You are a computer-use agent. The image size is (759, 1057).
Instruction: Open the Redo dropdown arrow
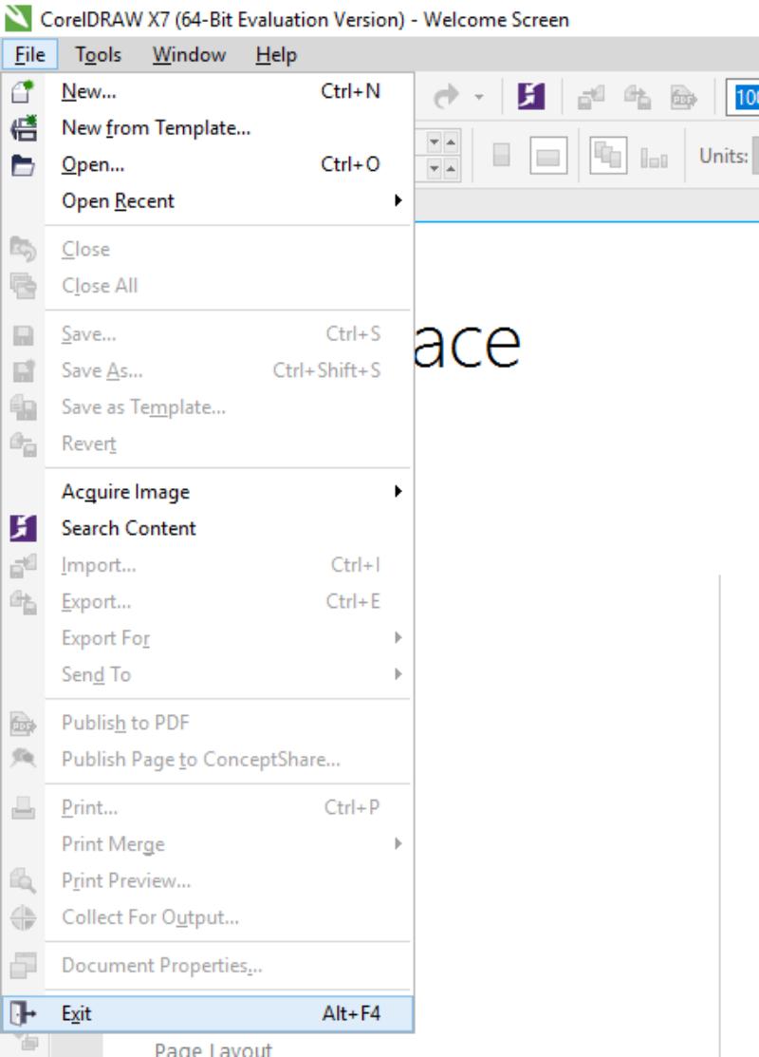(479, 97)
